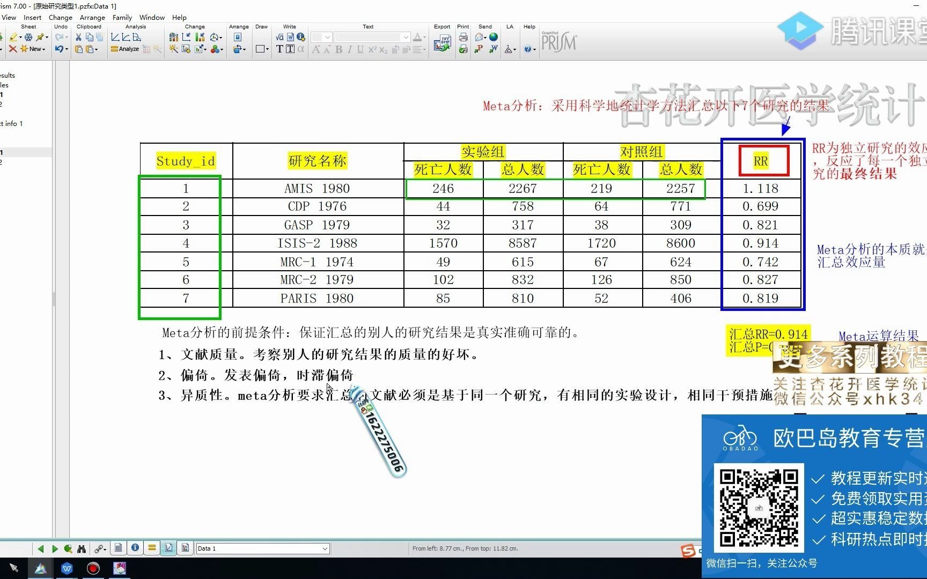The height and width of the screenshot is (579, 927).
Task: Click the Export TIFF BMP icon
Action: (442, 43)
